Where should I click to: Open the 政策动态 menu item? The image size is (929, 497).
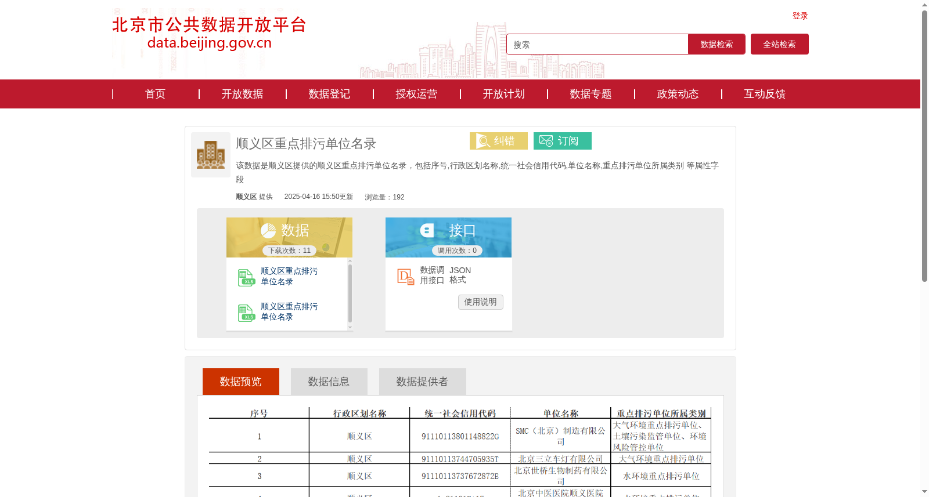click(678, 94)
